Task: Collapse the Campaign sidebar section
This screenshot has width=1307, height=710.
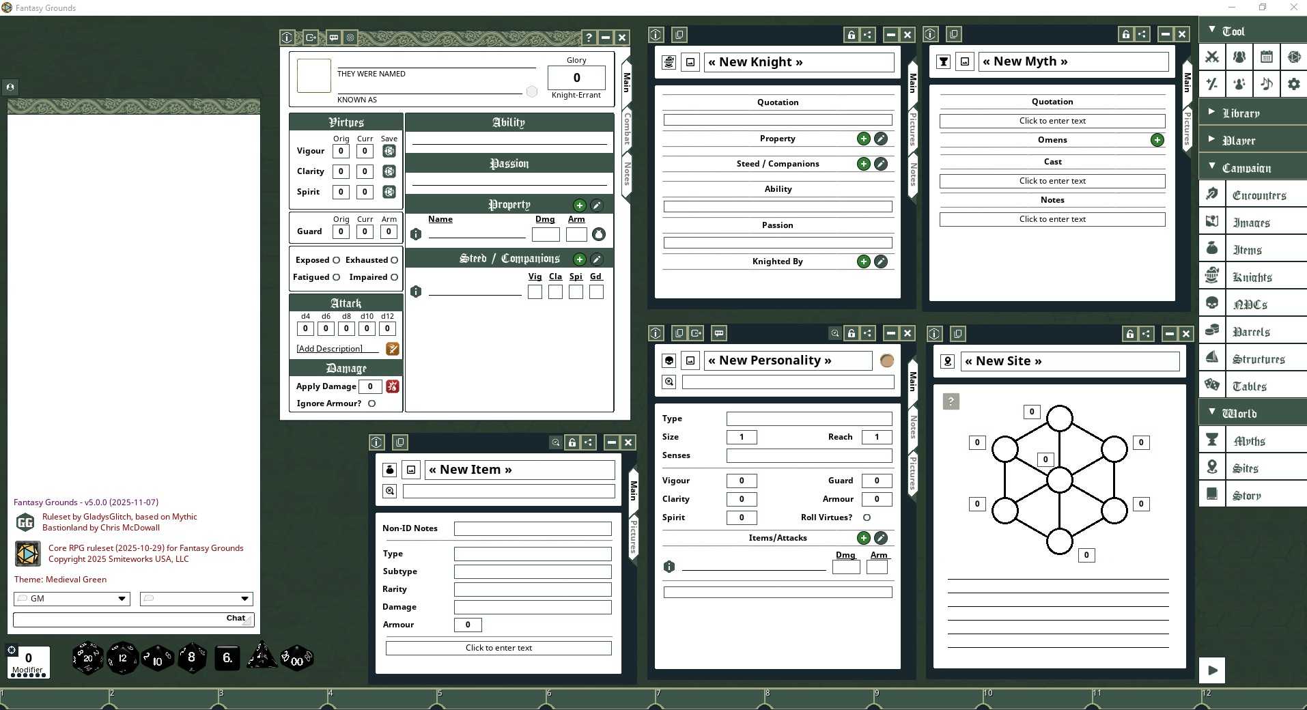Action: point(1253,167)
